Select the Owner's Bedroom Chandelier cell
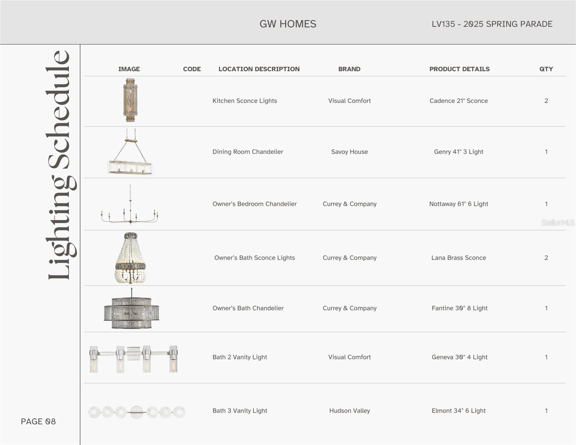576x445 pixels. (x=254, y=204)
